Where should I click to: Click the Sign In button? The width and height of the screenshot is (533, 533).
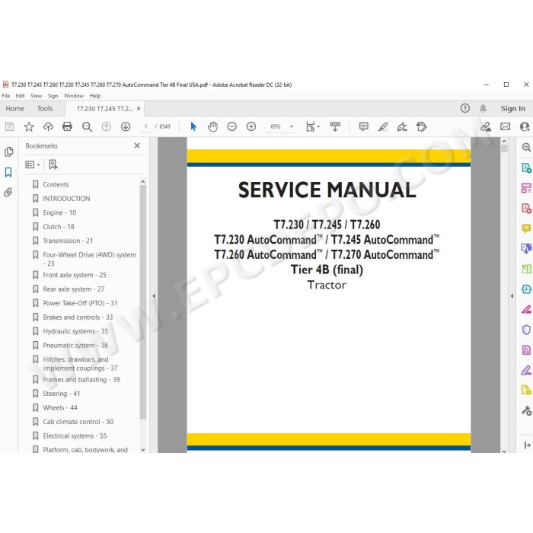point(512,108)
